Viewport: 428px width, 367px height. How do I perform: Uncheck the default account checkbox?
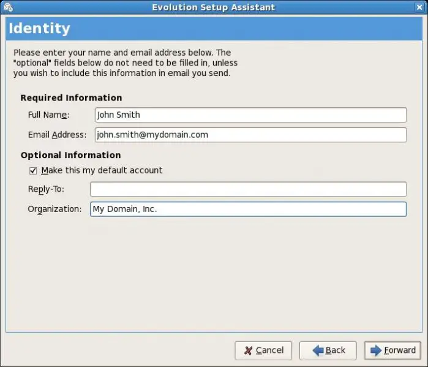click(33, 170)
